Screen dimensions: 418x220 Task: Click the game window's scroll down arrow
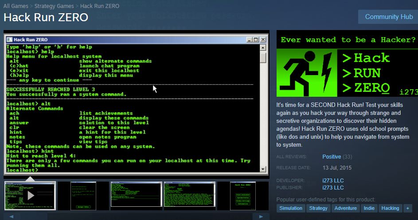pos(263,169)
